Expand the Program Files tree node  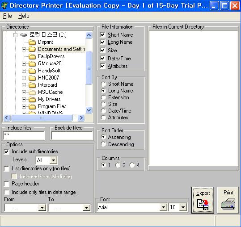coord(24,106)
